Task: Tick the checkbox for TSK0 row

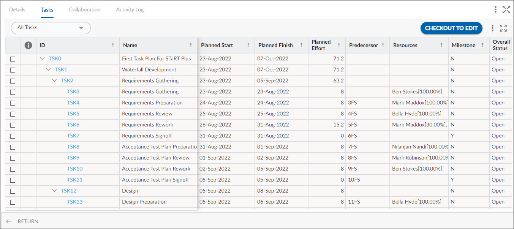Action: [13, 59]
